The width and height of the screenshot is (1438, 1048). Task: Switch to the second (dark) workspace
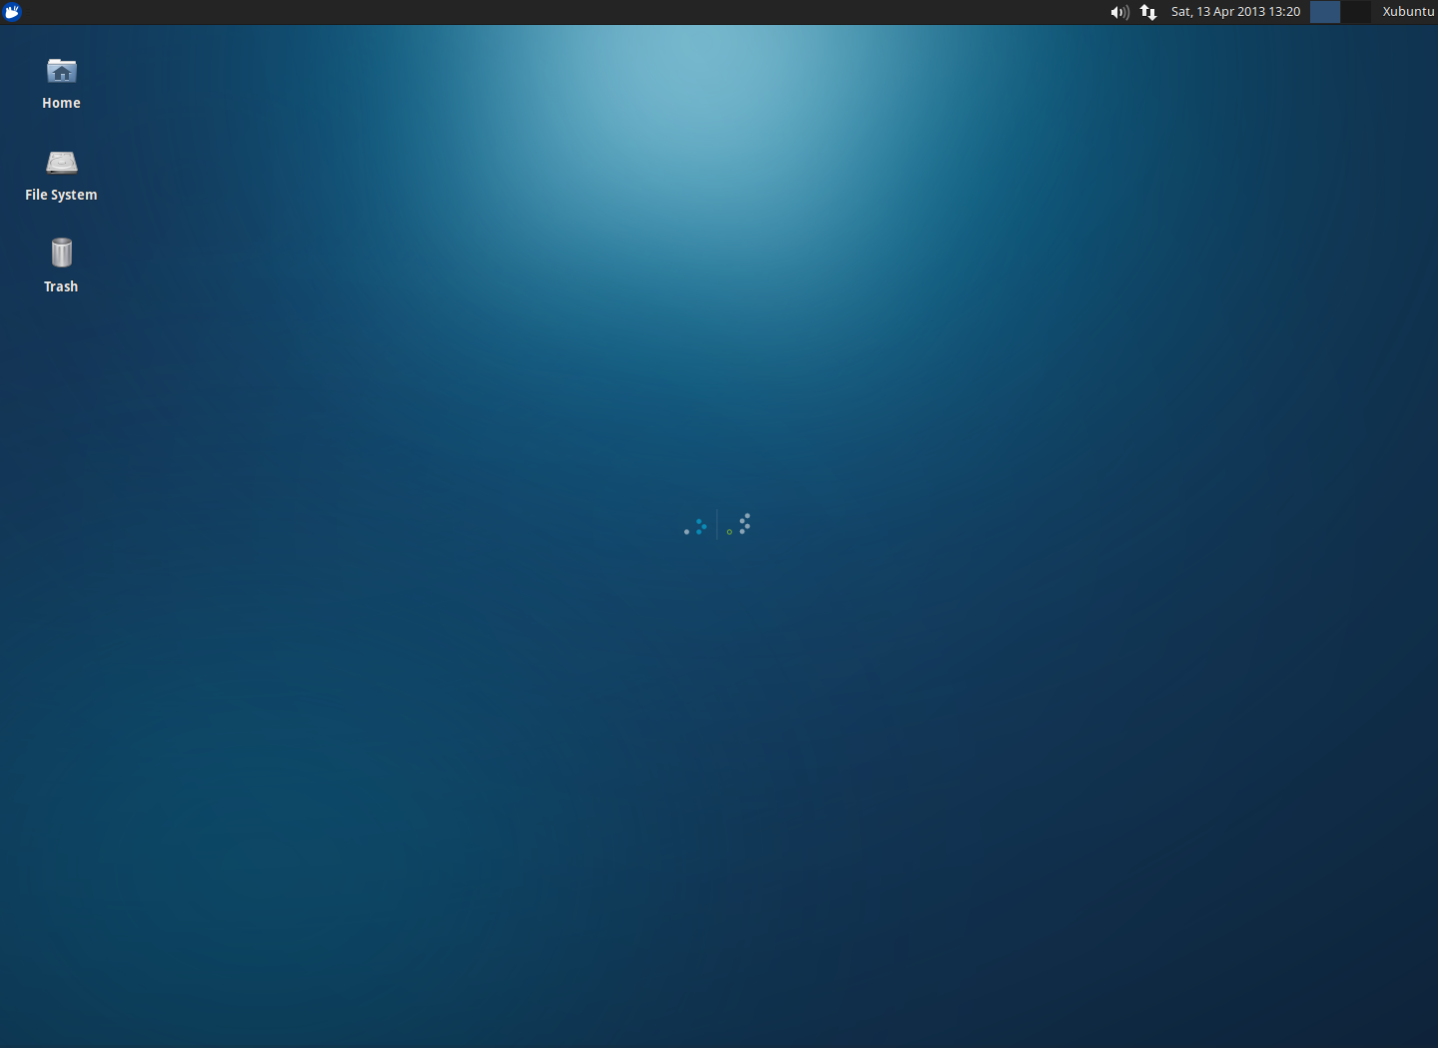click(x=1355, y=12)
